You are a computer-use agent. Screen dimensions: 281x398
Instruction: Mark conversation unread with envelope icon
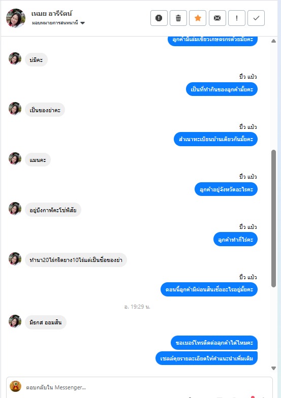(x=217, y=18)
